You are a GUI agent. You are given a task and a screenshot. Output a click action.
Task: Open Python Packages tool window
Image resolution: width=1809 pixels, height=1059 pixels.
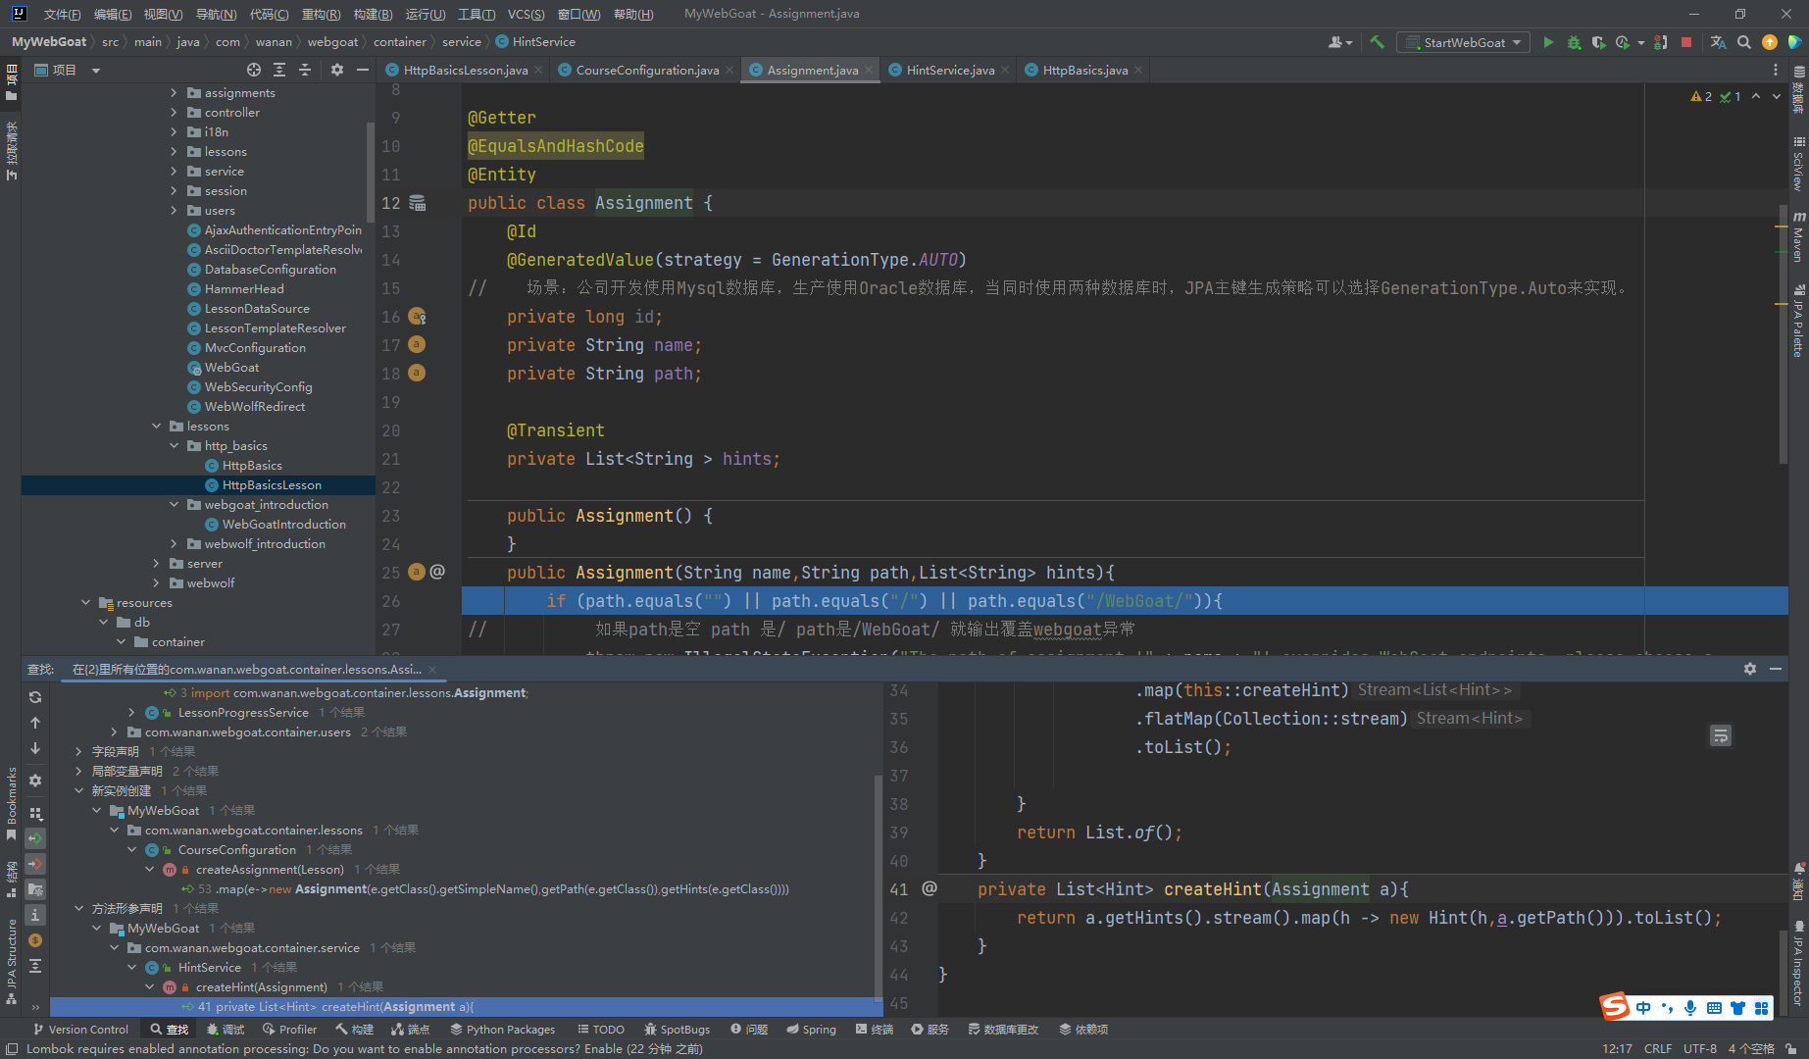pyautogui.click(x=503, y=1030)
